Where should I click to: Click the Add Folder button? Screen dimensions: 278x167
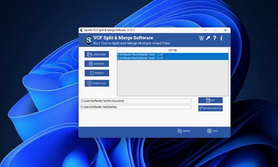[x=97, y=54]
